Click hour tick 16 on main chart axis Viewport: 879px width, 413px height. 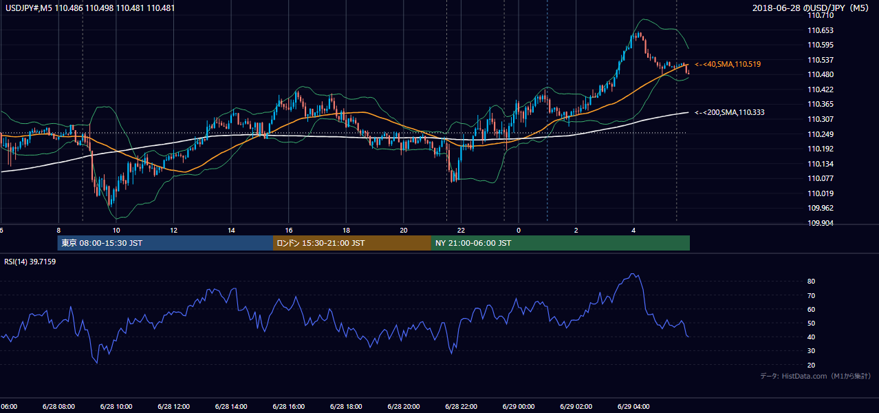[289, 230]
